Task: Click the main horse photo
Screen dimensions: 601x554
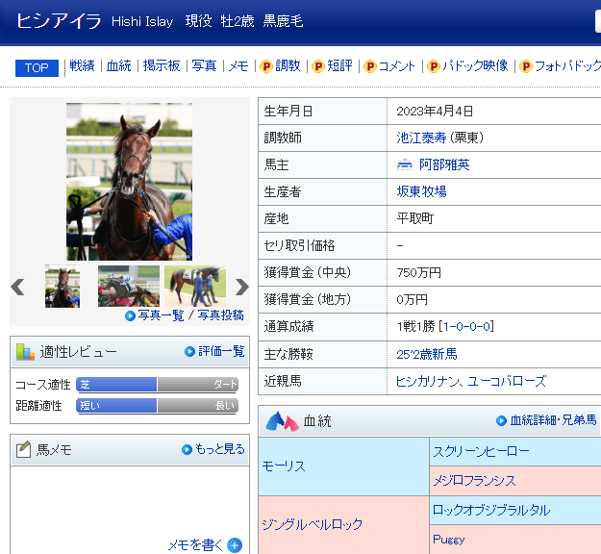Action: point(129,182)
